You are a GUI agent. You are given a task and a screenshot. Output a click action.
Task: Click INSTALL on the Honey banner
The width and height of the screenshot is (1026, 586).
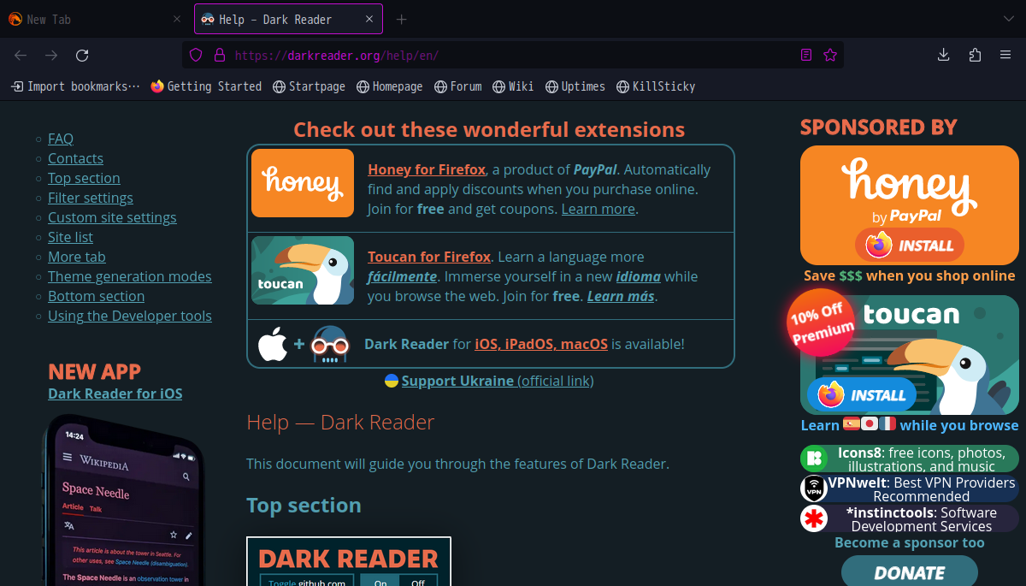click(x=910, y=246)
